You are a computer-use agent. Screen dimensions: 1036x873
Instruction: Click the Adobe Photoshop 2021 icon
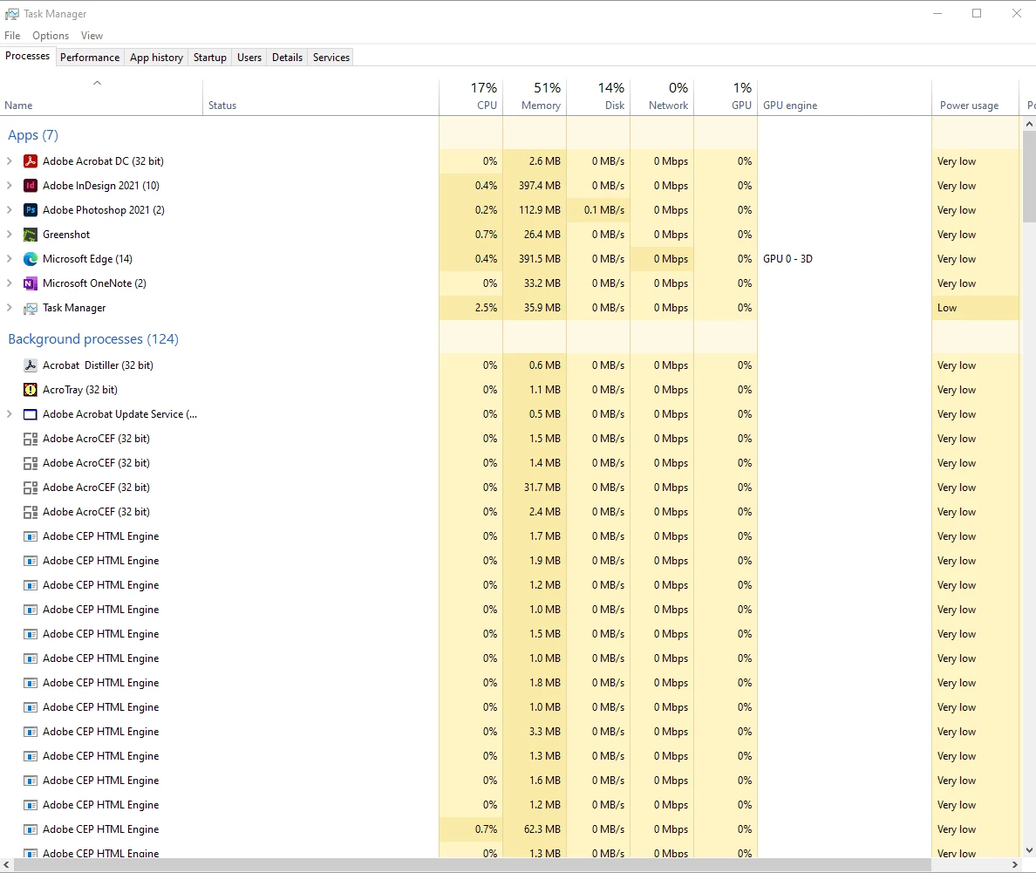[31, 210]
